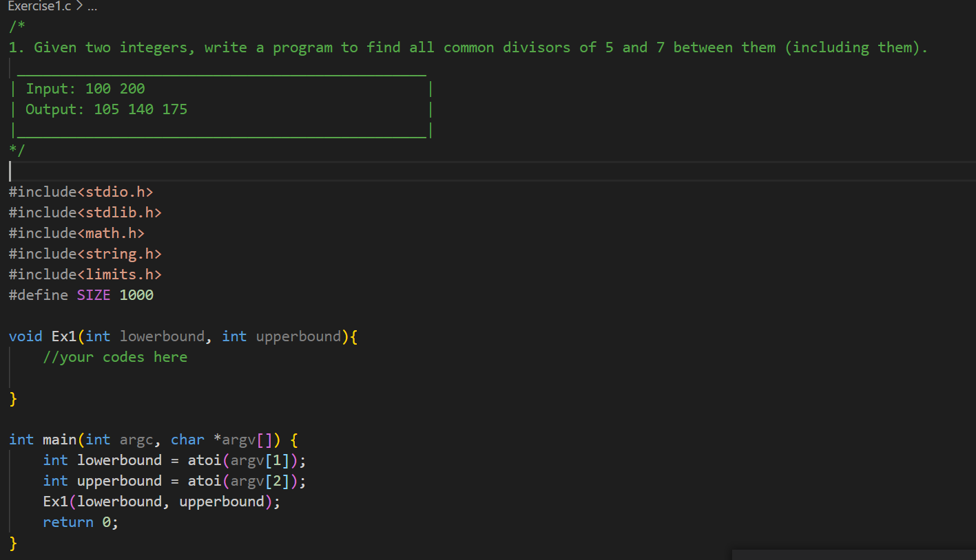Expand the breadcrumb ellipsis next to Exercise1.c
976x560 pixels.
[x=92, y=7]
